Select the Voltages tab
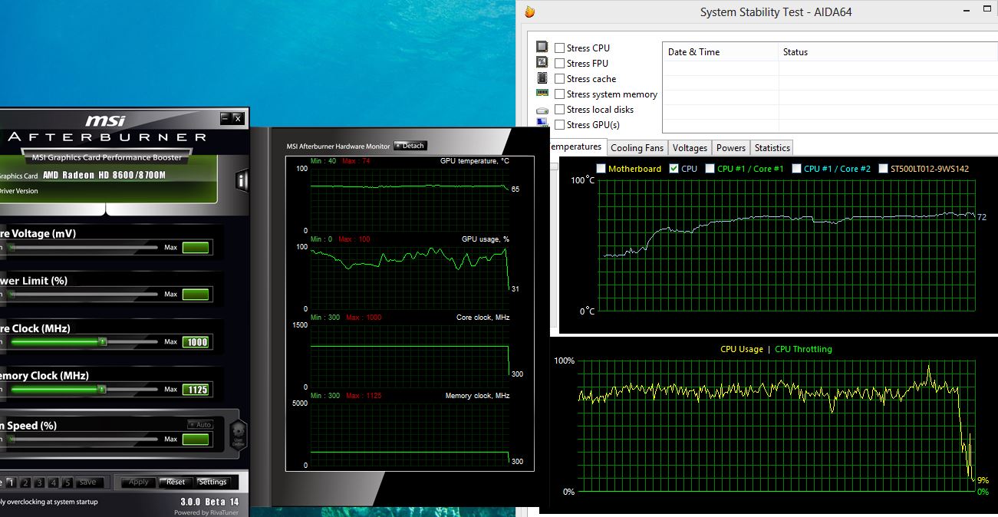The width and height of the screenshot is (998, 517). (690, 148)
